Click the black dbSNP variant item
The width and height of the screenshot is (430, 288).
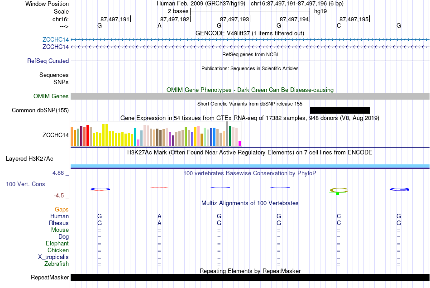(340, 110)
